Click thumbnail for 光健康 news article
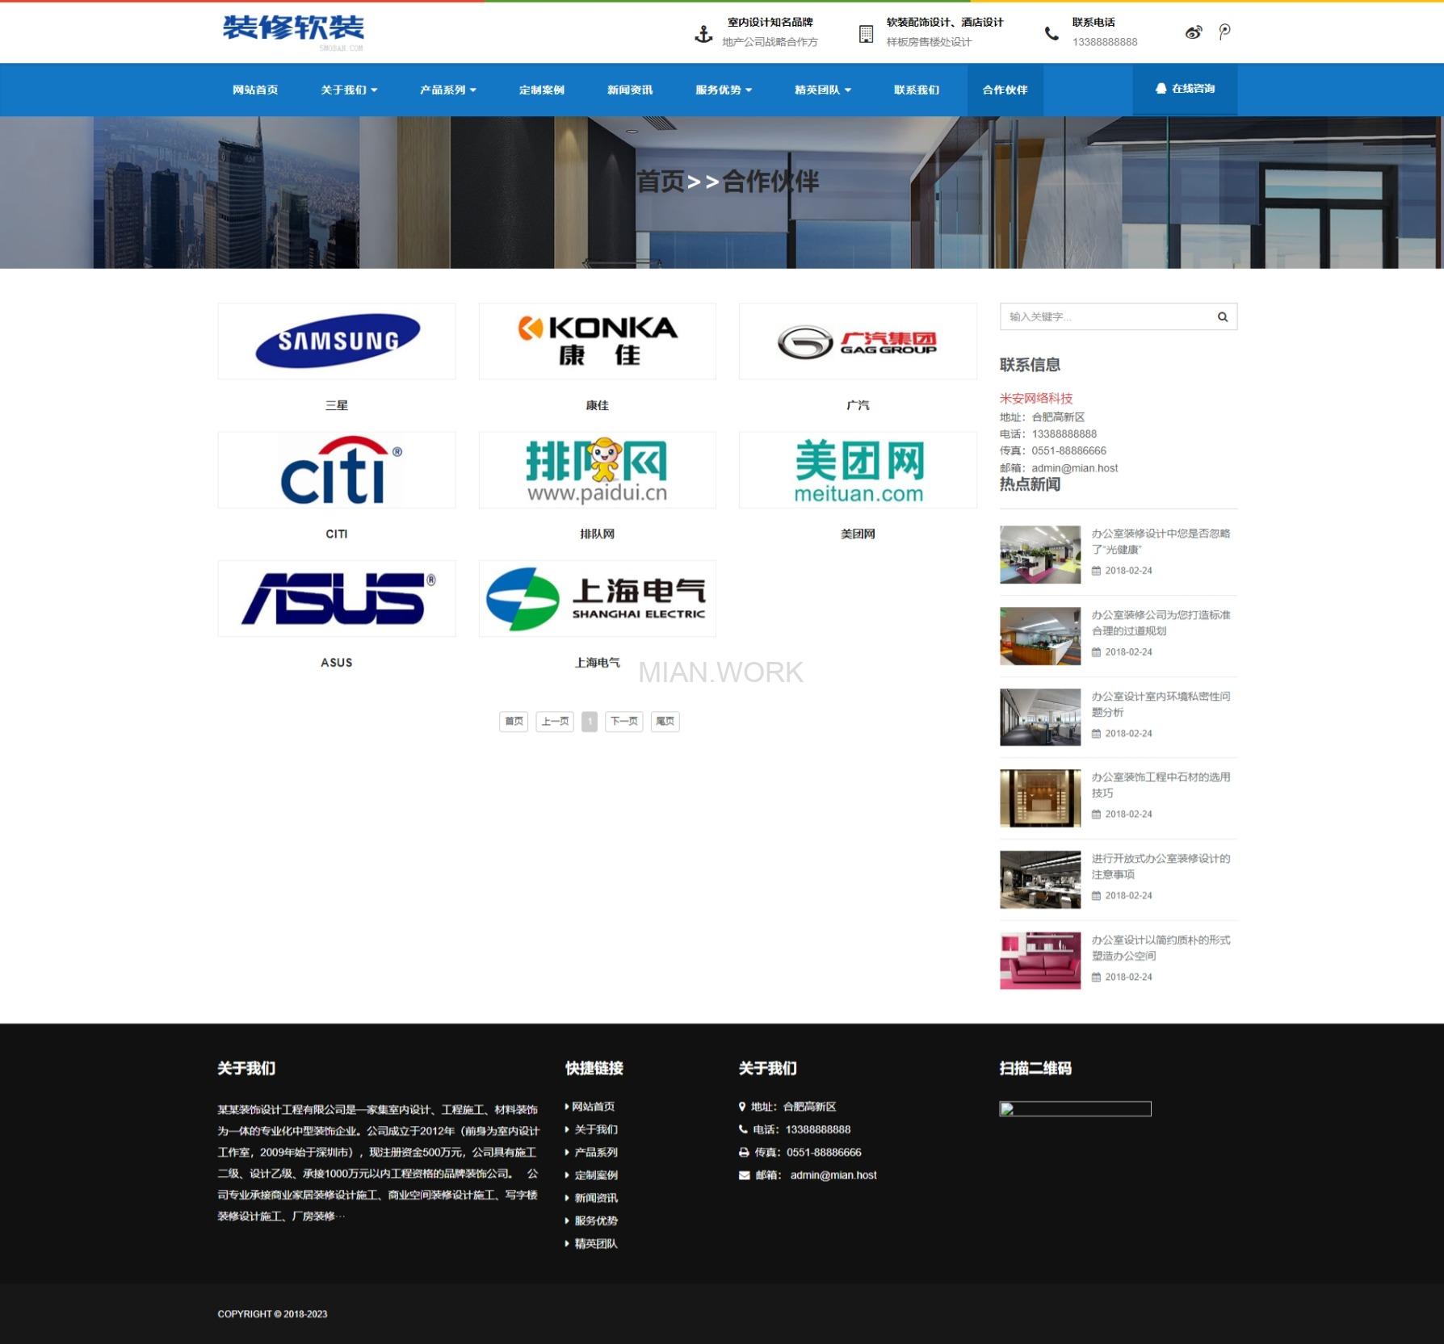The height and width of the screenshot is (1344, 1444). point(1040,555)
